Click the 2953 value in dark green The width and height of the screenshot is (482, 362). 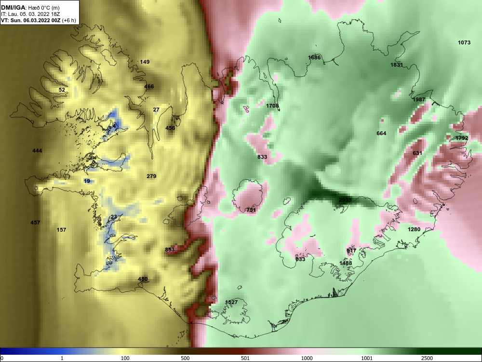tap(345, 200)
